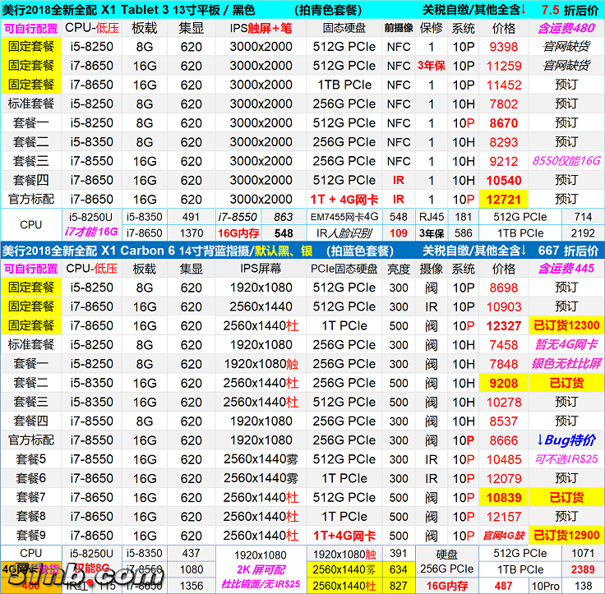This screenshot has height=594, width=605.
Task: Click the 8550仅能16G remark
Action: point(566,161)
